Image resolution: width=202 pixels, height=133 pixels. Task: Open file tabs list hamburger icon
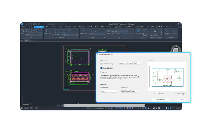(21, 41)
